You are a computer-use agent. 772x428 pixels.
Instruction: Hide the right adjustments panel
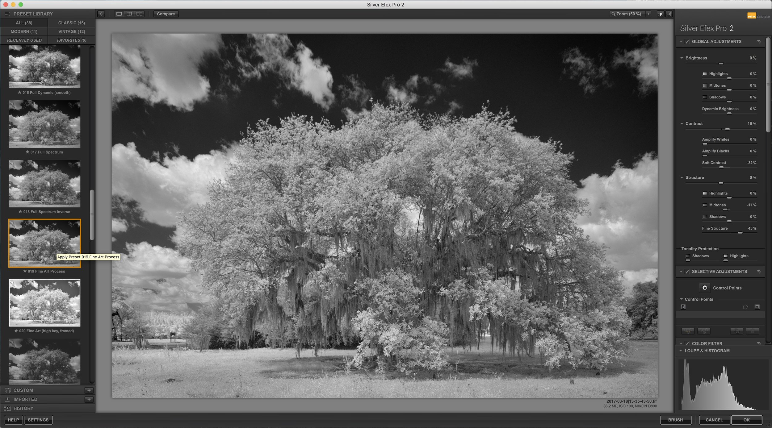[x=669, y=14]
